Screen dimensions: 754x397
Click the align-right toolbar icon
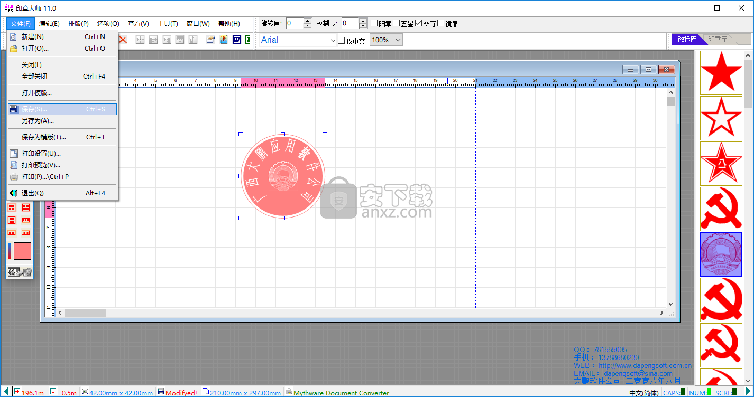167,40
